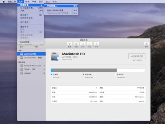Image resolution: width=165 pixels, height=124 pixels.
Task: Choose 更改密码… in the File menu
Action: pos(31,38)
